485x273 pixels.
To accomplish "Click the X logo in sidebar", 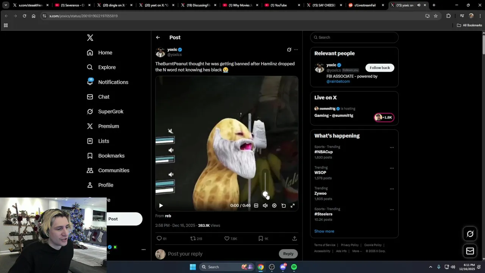I will (x=90, y=38).
